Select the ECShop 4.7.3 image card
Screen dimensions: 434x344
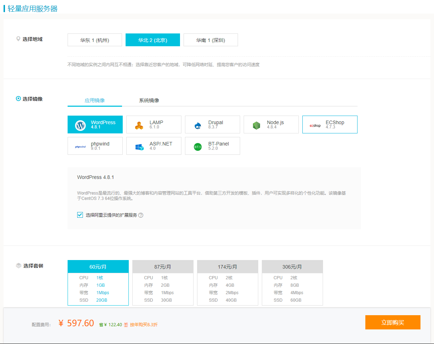tap(330, 125)
